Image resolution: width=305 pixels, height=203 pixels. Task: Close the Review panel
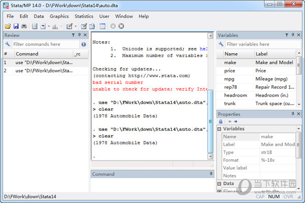point(85,35)
